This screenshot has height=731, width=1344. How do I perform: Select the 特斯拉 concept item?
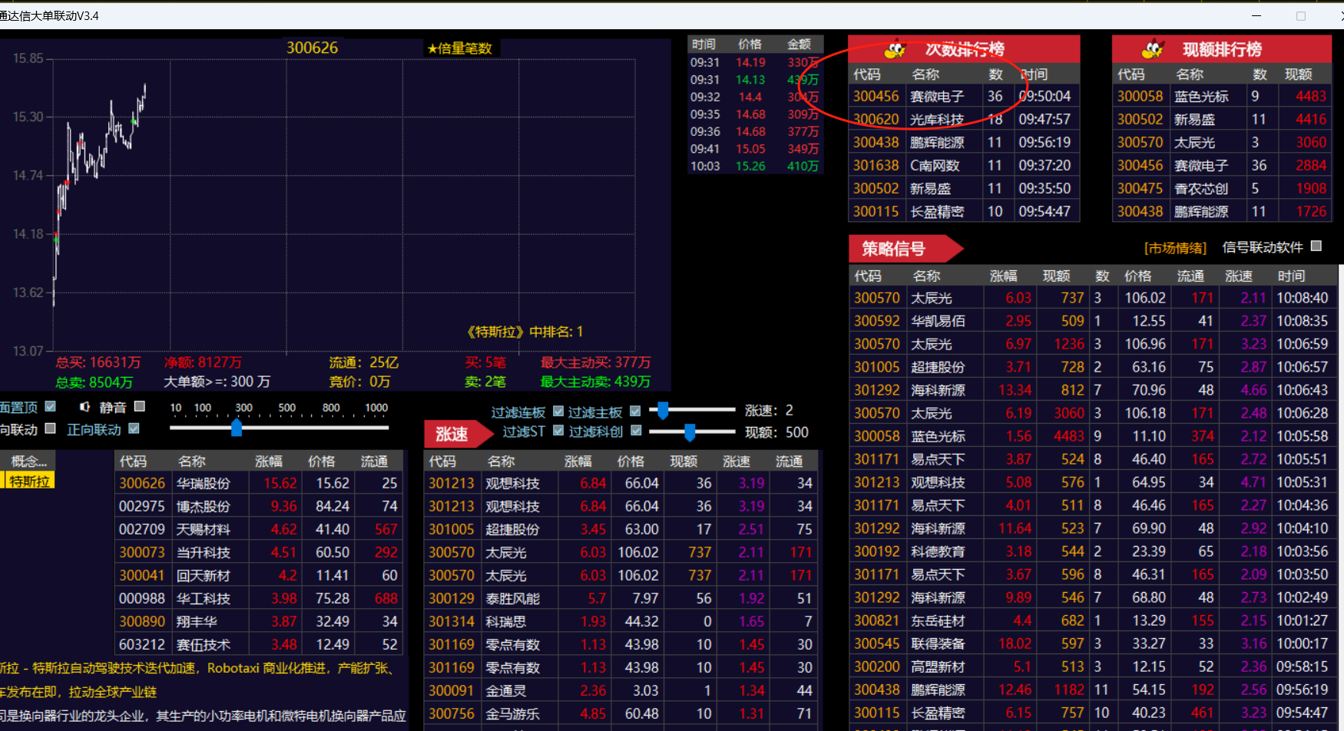[29, 481]
